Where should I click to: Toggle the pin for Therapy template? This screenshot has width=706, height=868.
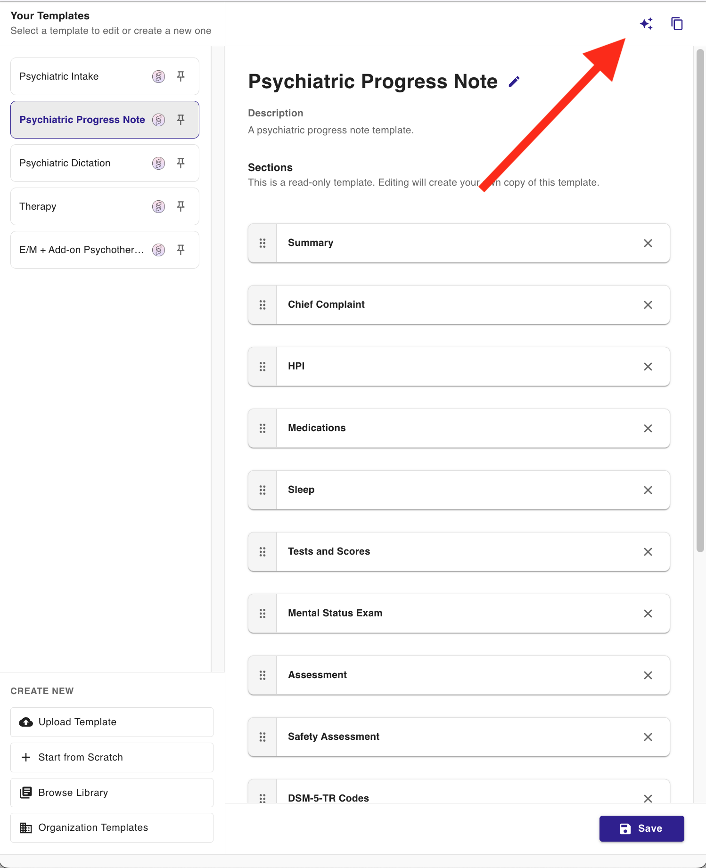click(x=181, y=206)
